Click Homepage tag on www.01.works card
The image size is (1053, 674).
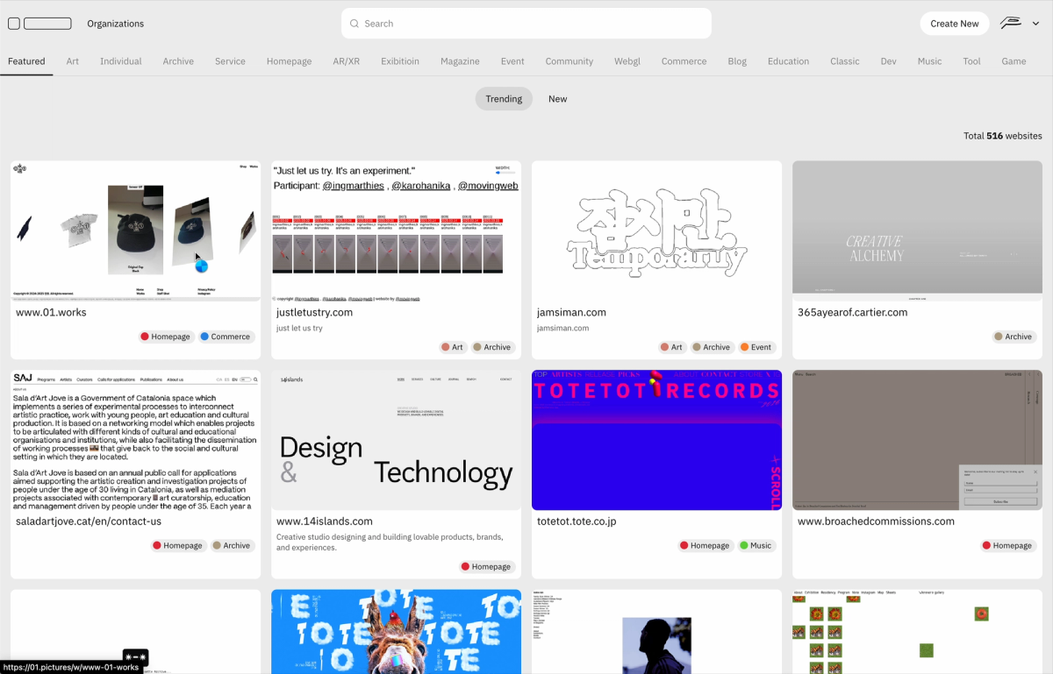(164, 337)
